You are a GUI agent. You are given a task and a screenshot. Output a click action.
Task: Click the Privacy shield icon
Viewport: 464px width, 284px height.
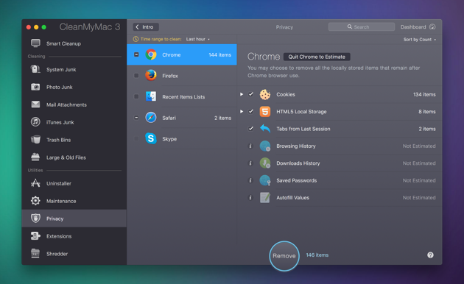[x=35, y=219]
